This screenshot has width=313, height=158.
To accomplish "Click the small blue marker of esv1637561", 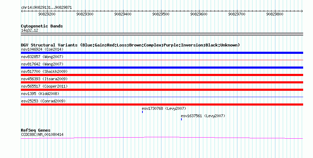I will pyautogui.click(x=181, y=119).
